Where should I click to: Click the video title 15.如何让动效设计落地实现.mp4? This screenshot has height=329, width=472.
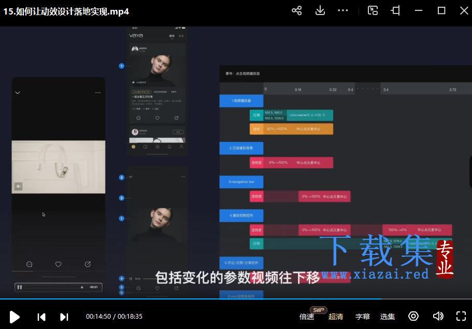66,11
